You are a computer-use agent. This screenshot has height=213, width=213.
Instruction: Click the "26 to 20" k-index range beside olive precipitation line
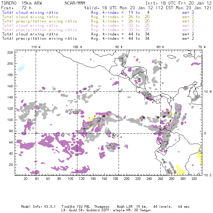pos(139,21)
